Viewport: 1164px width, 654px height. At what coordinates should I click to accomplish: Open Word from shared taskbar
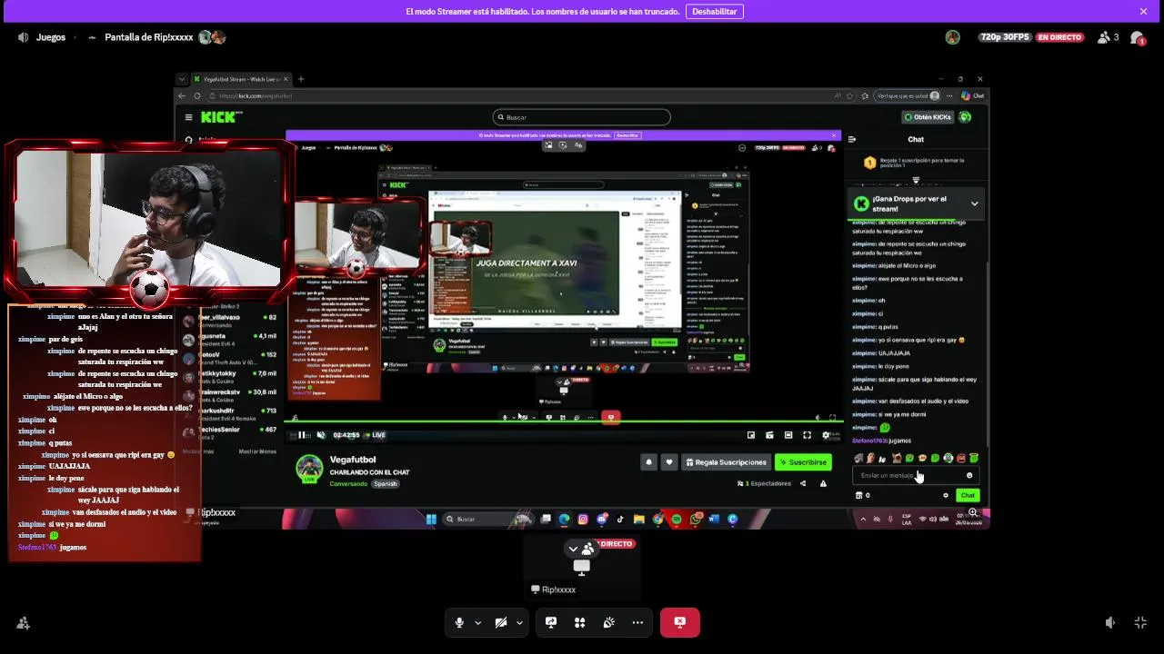[x=714, y=520]
